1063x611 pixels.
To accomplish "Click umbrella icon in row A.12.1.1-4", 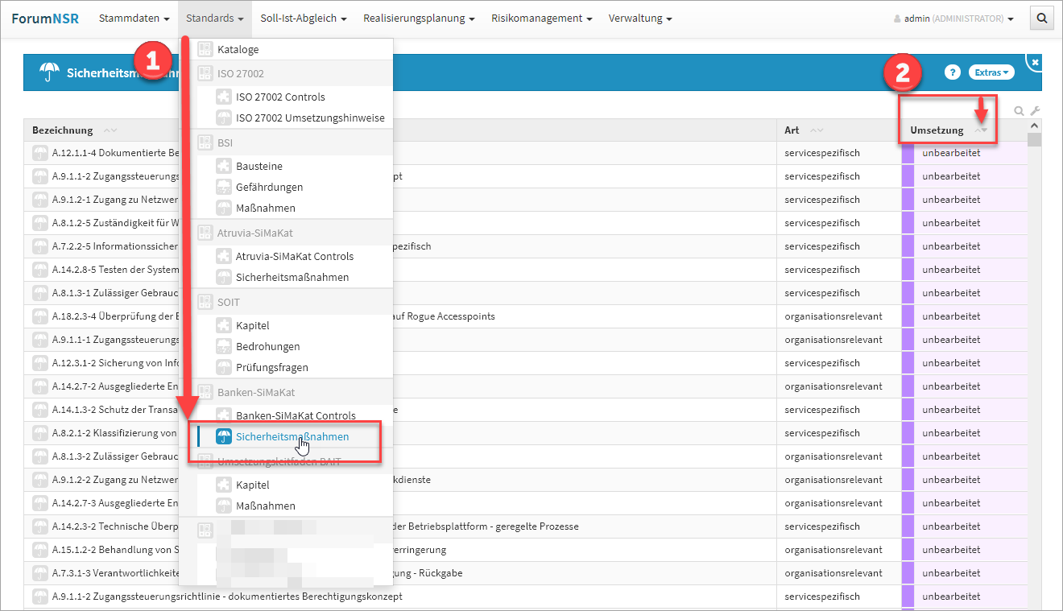I will [40, 153].
